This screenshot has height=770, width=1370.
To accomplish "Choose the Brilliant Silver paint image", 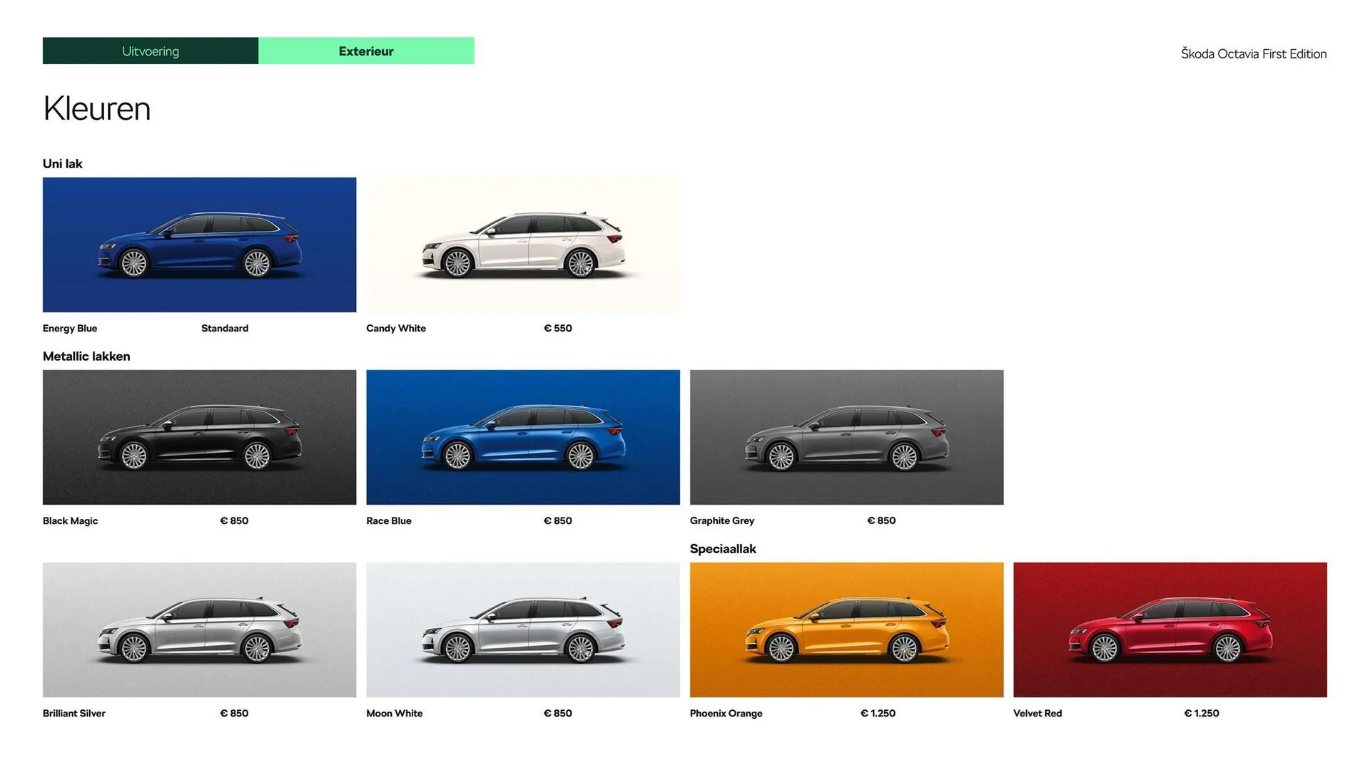I will (199, 630).
